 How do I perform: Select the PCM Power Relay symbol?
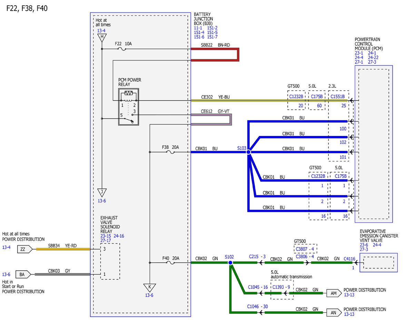pyautogui.click(x=129, y=107)
